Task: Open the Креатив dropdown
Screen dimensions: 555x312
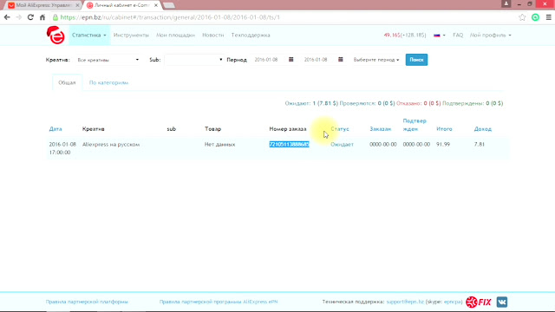Action: pos(108,60)
